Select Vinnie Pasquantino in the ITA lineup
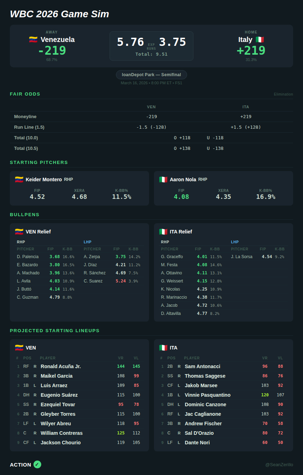 coord(208,395)
